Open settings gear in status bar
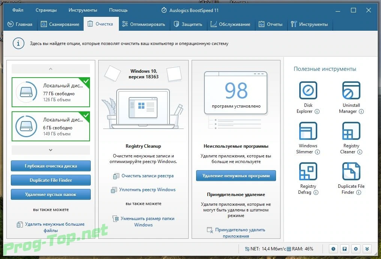The height and width of the screenshot is (259, 381). click(356, 249)
